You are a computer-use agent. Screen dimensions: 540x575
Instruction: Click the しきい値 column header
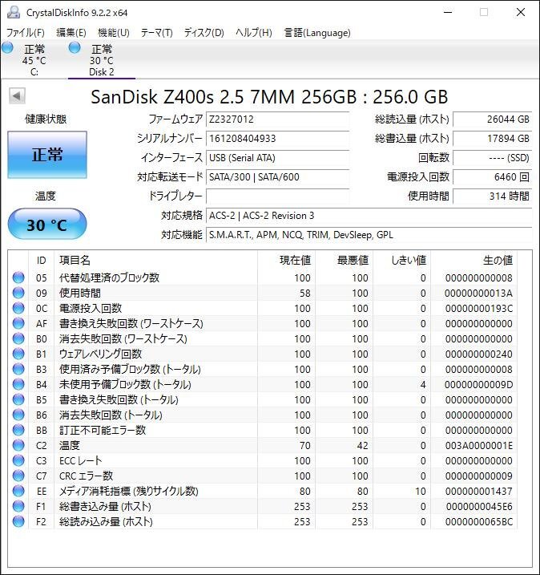(x=401, y=260)
